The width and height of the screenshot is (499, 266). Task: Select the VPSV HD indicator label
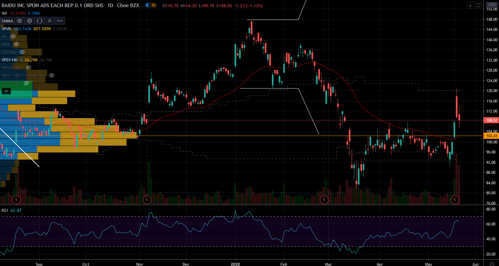(10, 60)
